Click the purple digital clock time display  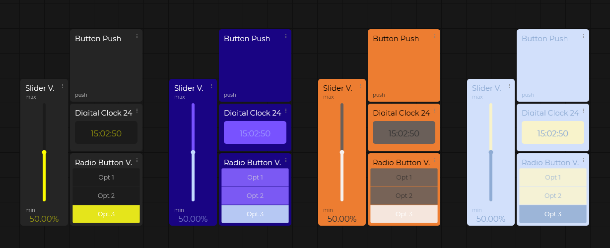point(255,133)
